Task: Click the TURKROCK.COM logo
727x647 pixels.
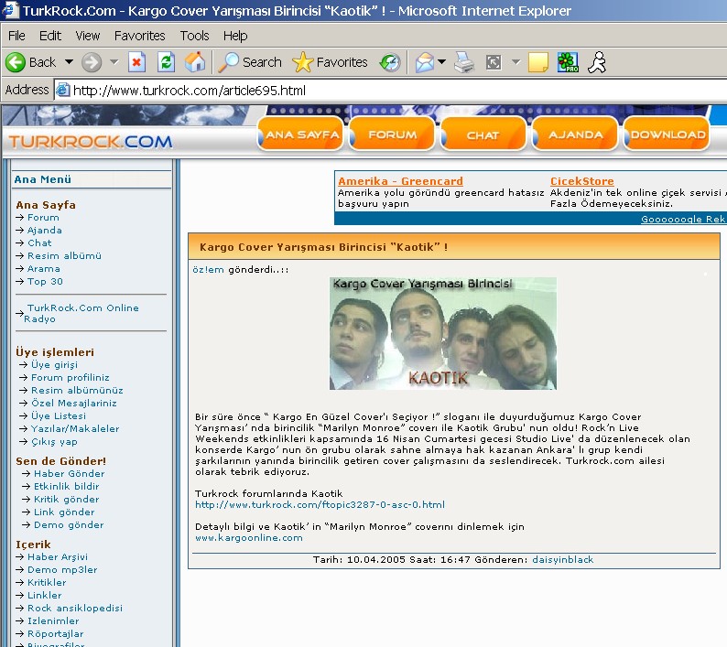Action: point(91,141)
